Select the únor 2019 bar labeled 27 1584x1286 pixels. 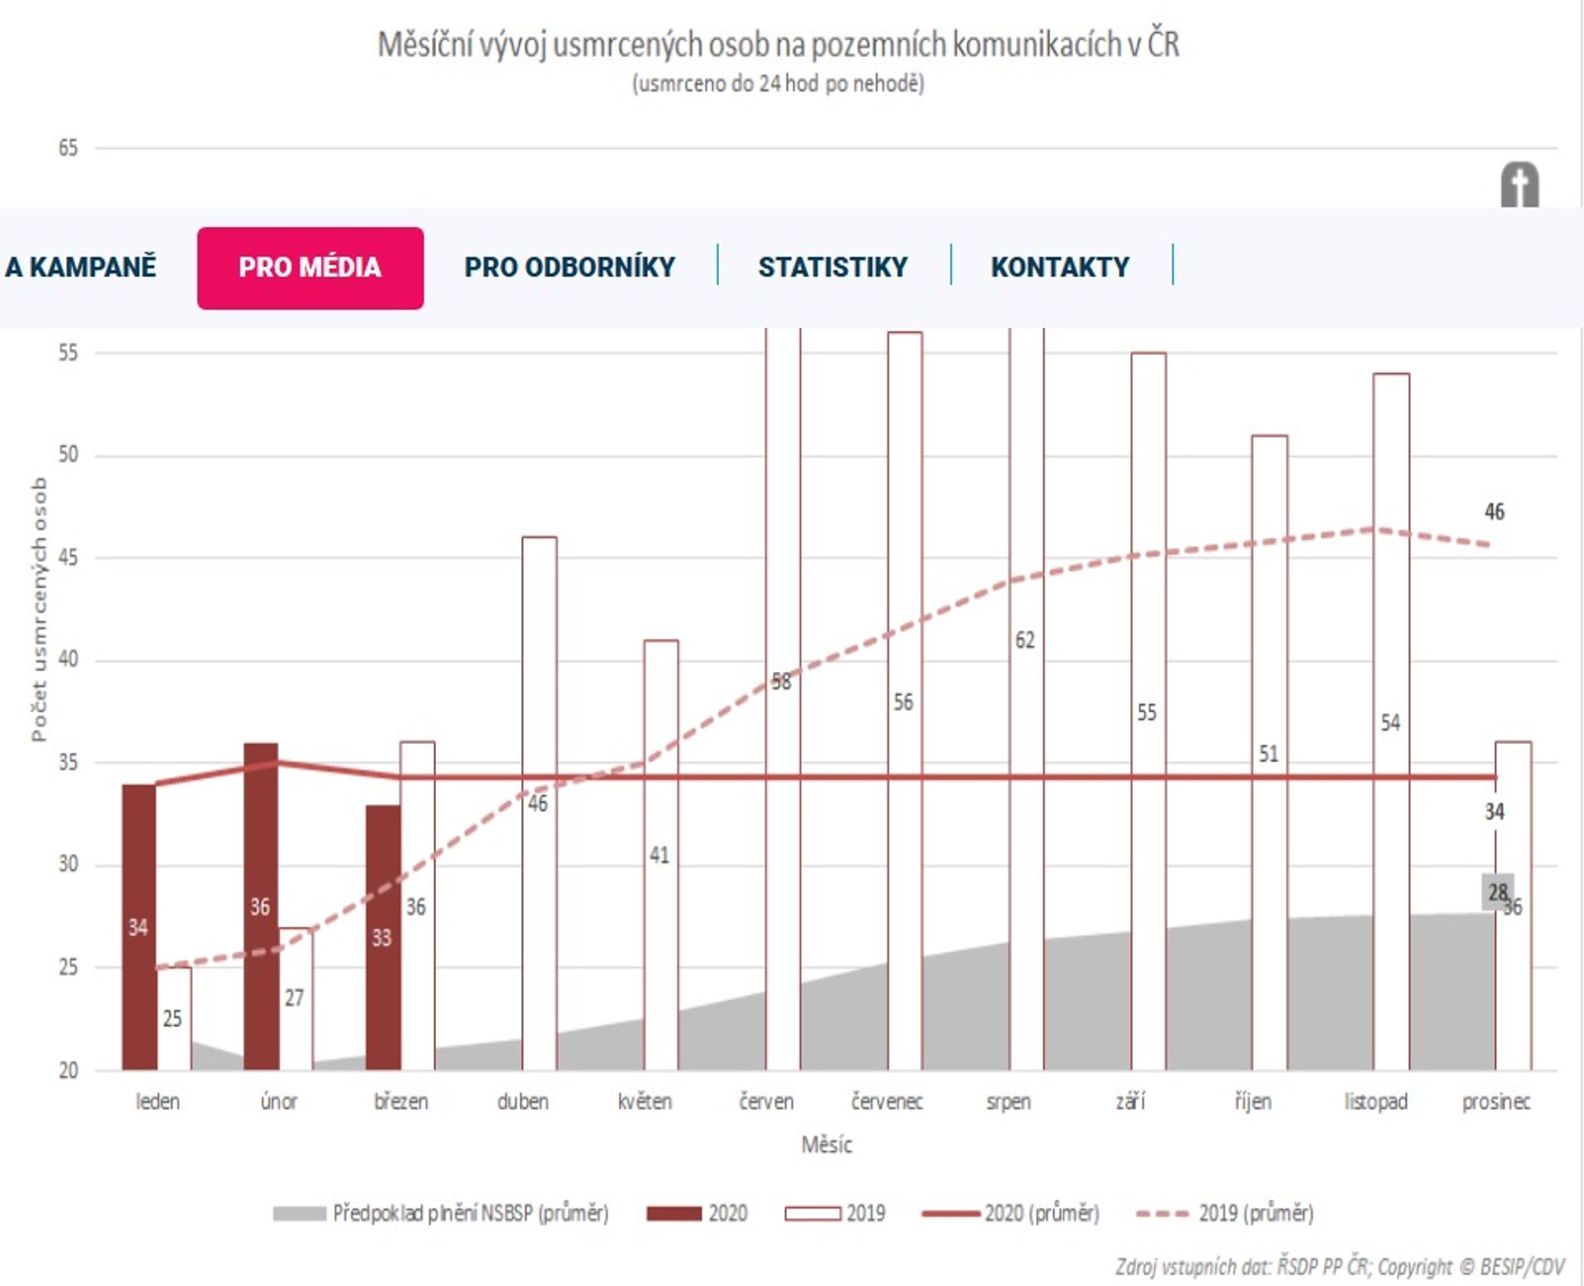[295, 999]
